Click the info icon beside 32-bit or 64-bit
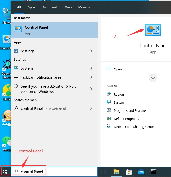 coord(16,86)
